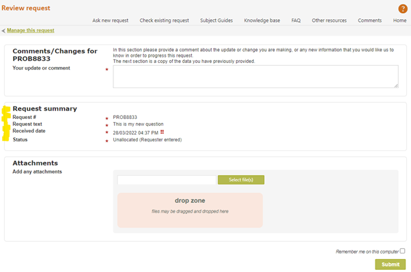Image resolution: width=411 pixels, height=272 pixels.
Task: Open Other resources menu item
Action: [329, 21]
